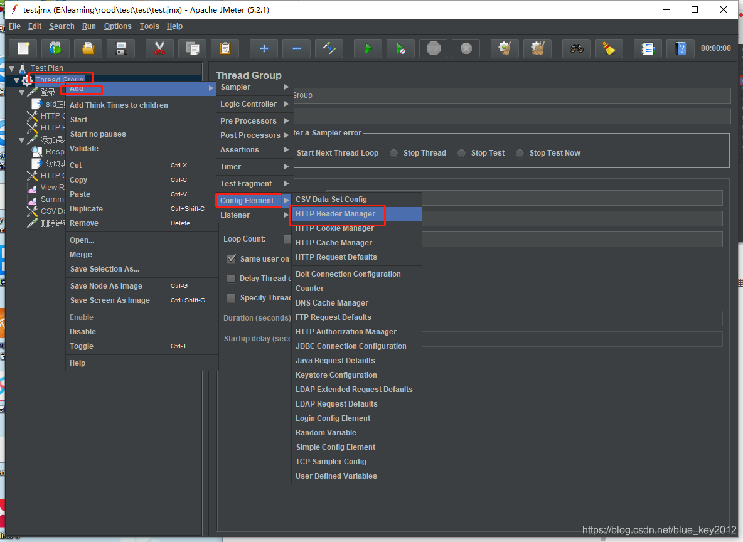Select JDBC Connection Configuration entry
The image size is (743, 542).
click(x=356, y=346)
